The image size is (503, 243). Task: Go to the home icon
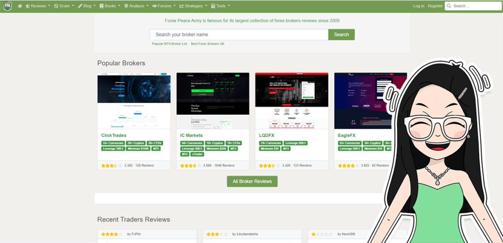20,6
